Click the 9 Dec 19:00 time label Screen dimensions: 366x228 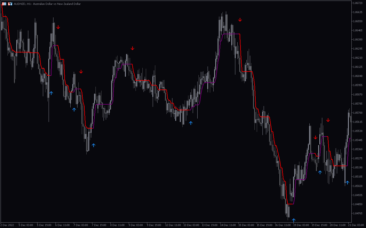pos(154,225)
